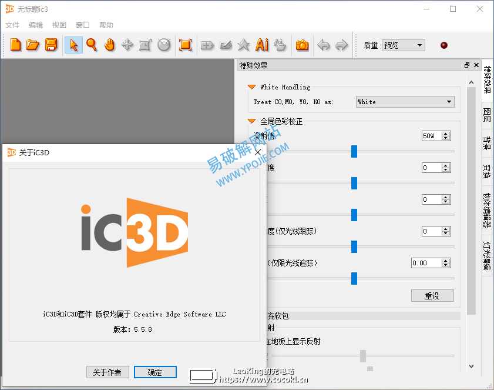Select the scale object tool
Screen dimensions: 494x390
[145, 45]
